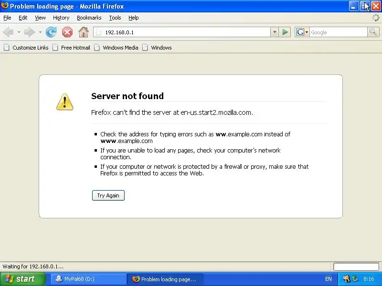The height and width of the screenshot is (286, 382).
Task: Click the green Go arrow button
Action: [285, 32]
